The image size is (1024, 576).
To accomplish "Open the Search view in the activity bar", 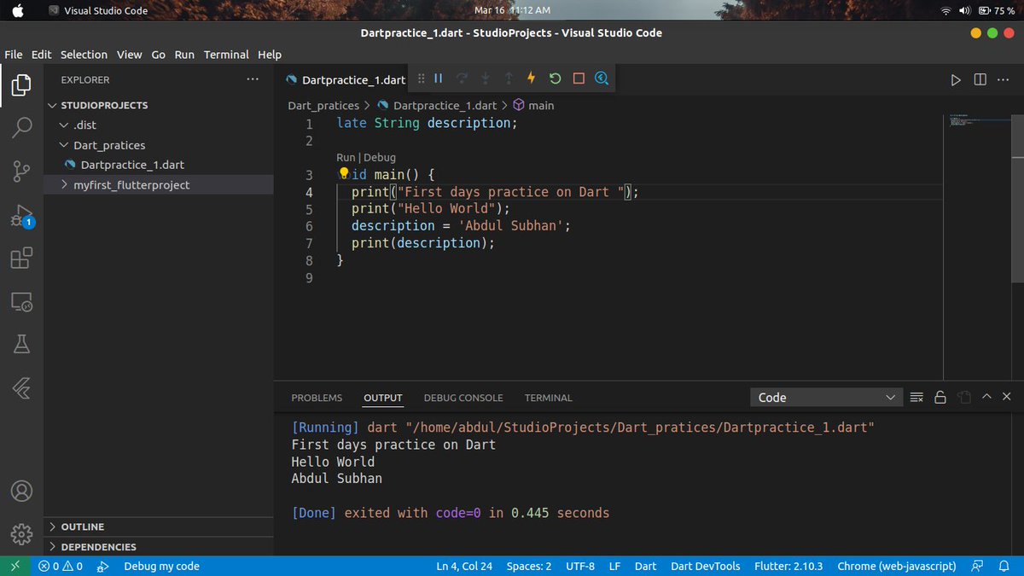I will 21,128.
